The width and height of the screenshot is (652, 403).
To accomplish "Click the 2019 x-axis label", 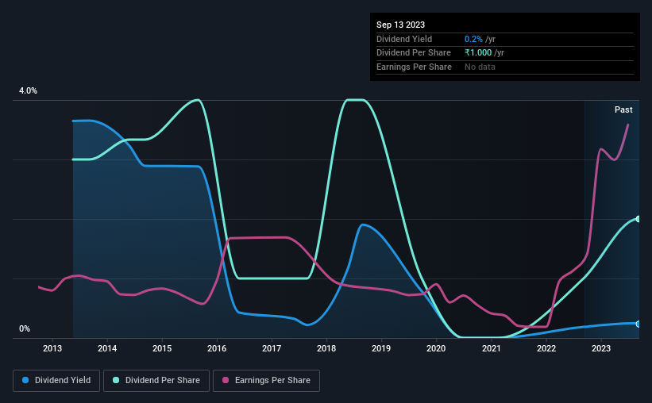I will tap(381, 348).
